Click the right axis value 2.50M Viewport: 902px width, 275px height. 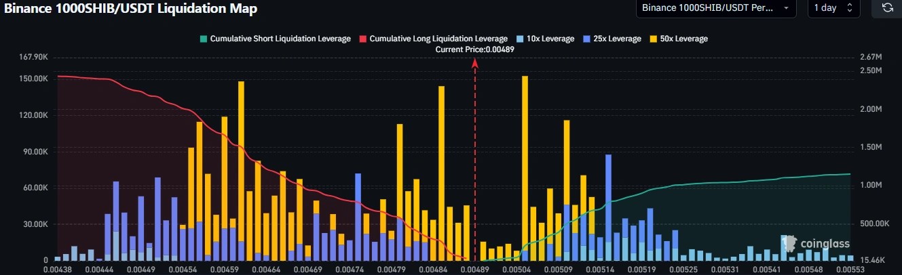(870, 71)
